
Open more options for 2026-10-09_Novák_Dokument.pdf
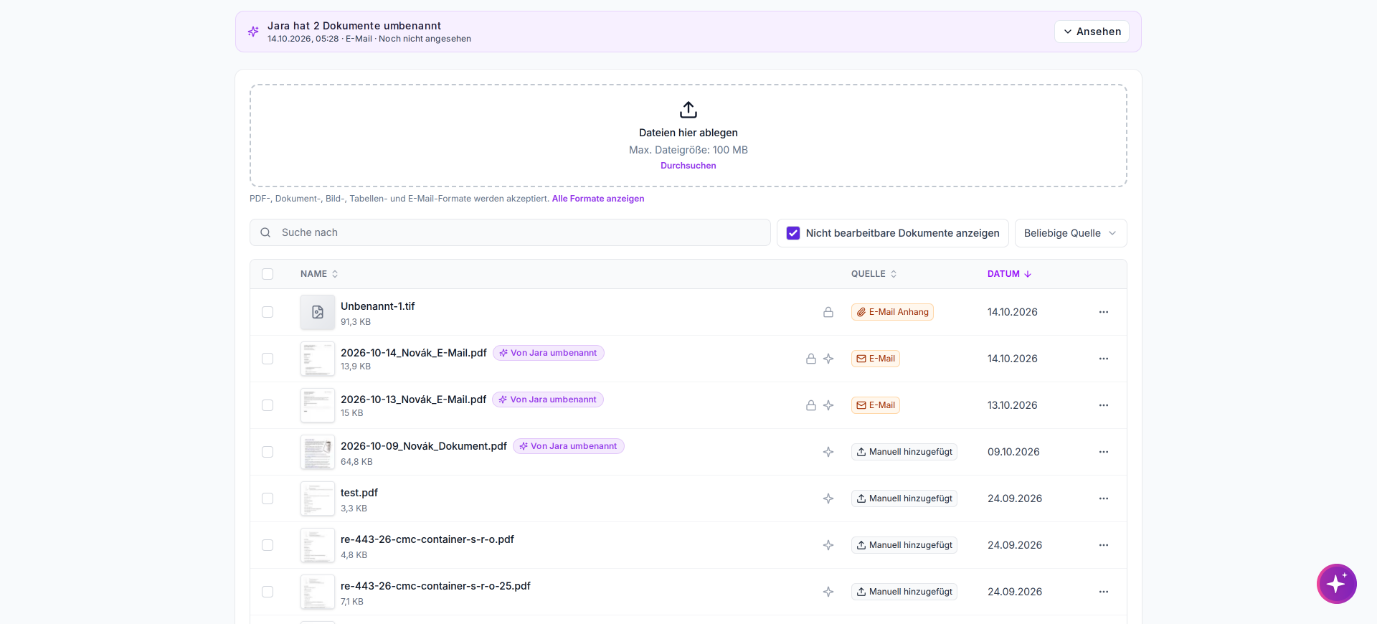point(1104,452)
